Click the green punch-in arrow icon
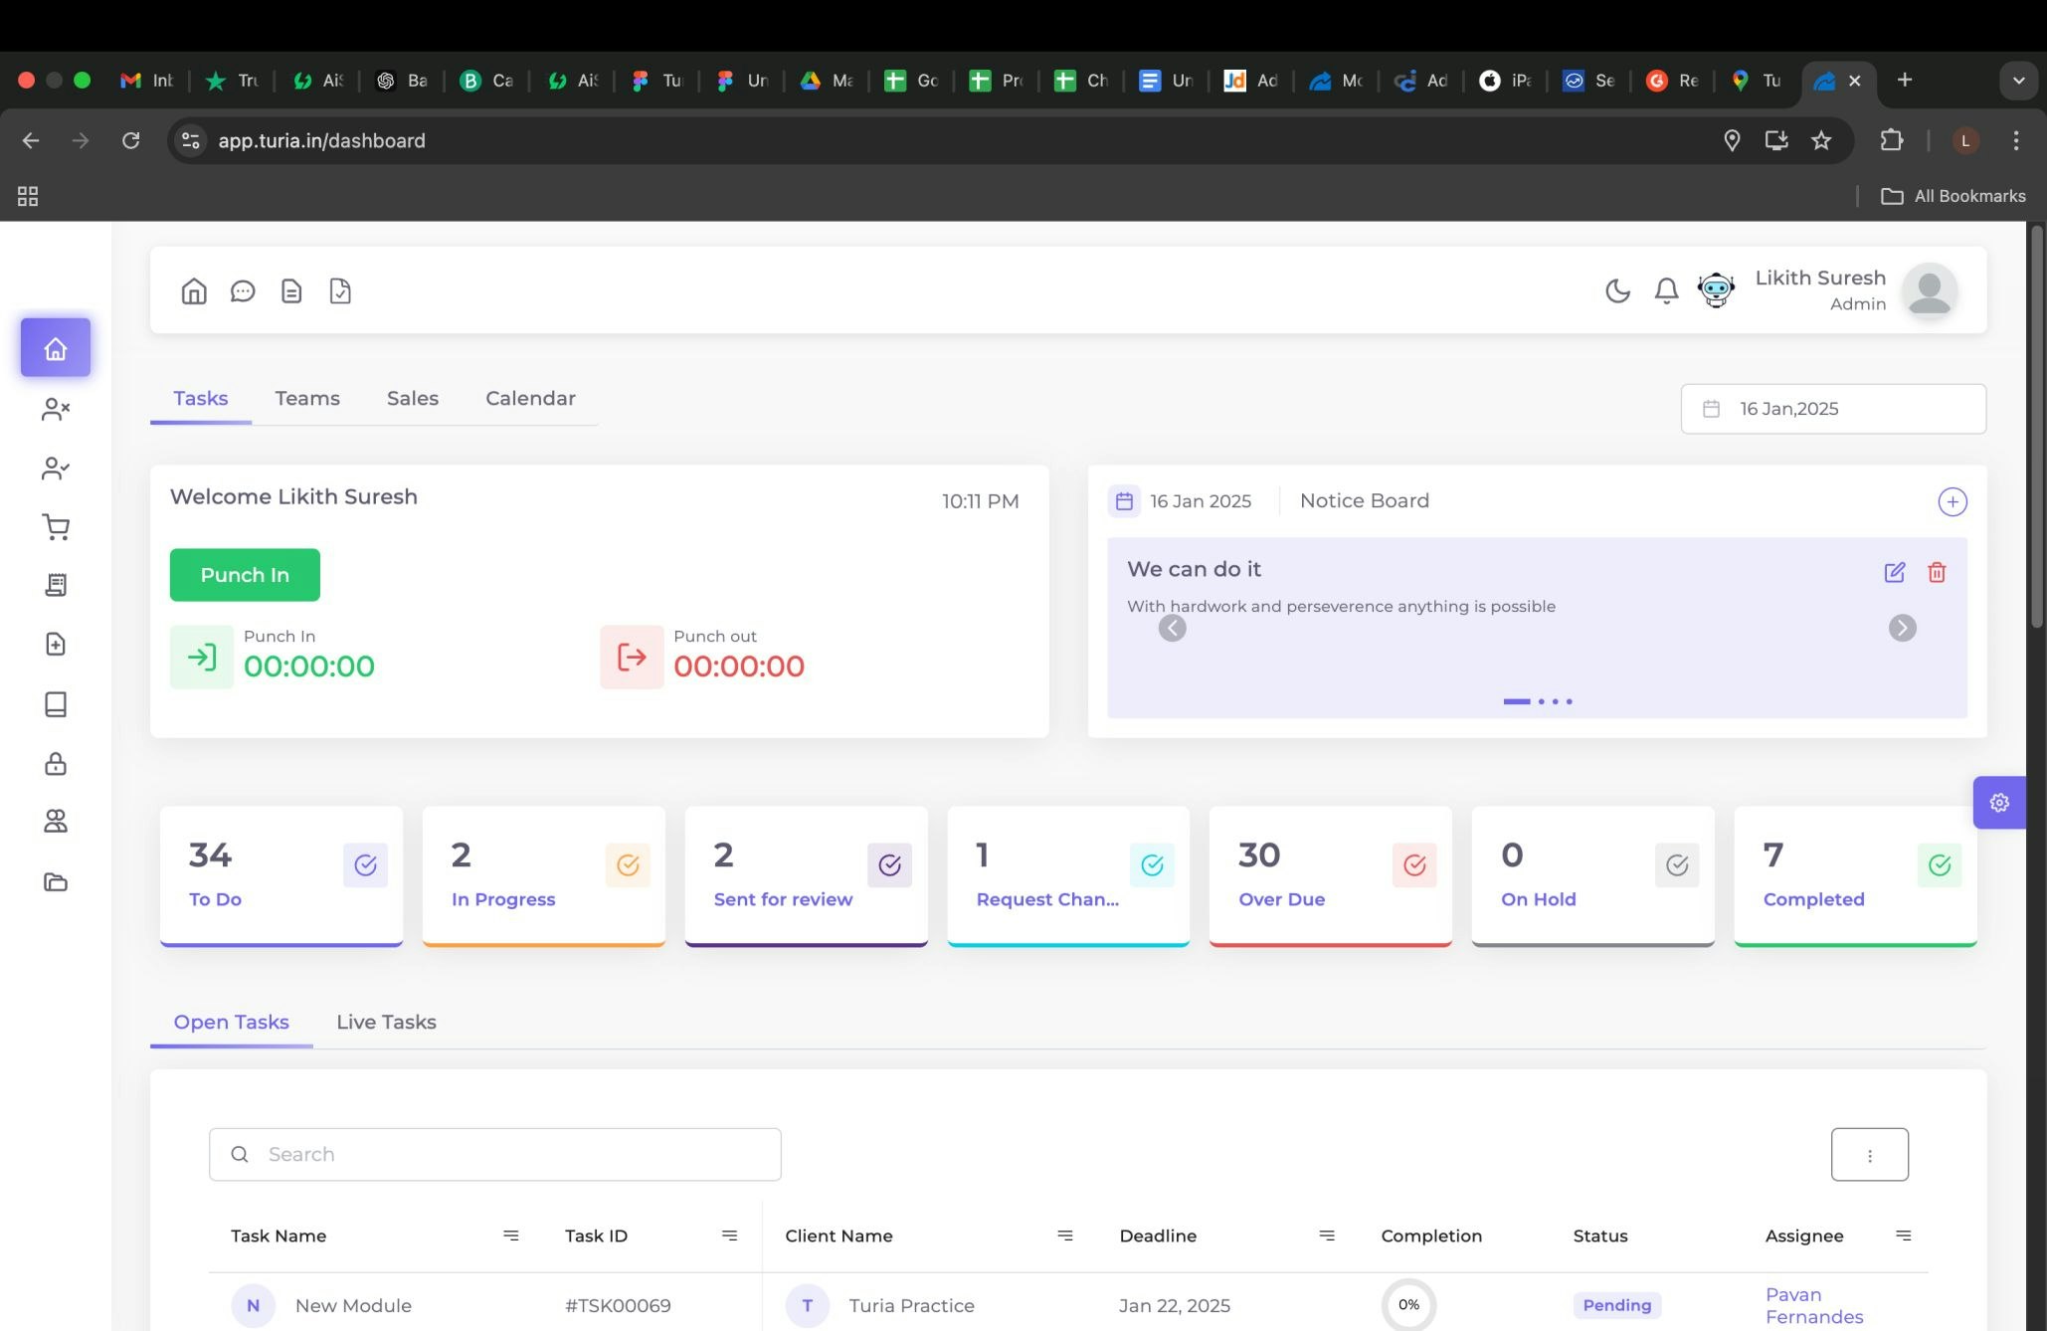 coord(202,657)
